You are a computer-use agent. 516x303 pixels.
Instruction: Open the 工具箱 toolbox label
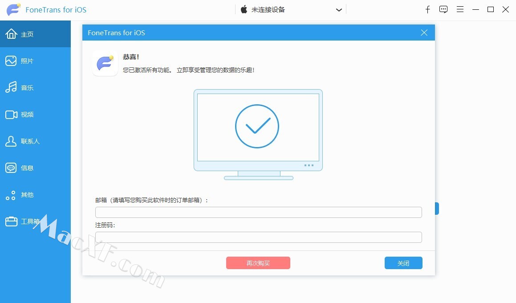pos(30,221)
